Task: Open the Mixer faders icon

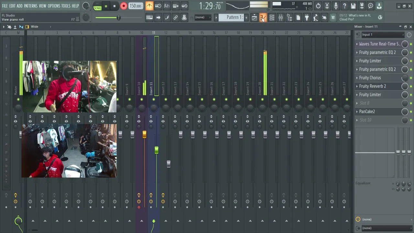Action: 281,18
